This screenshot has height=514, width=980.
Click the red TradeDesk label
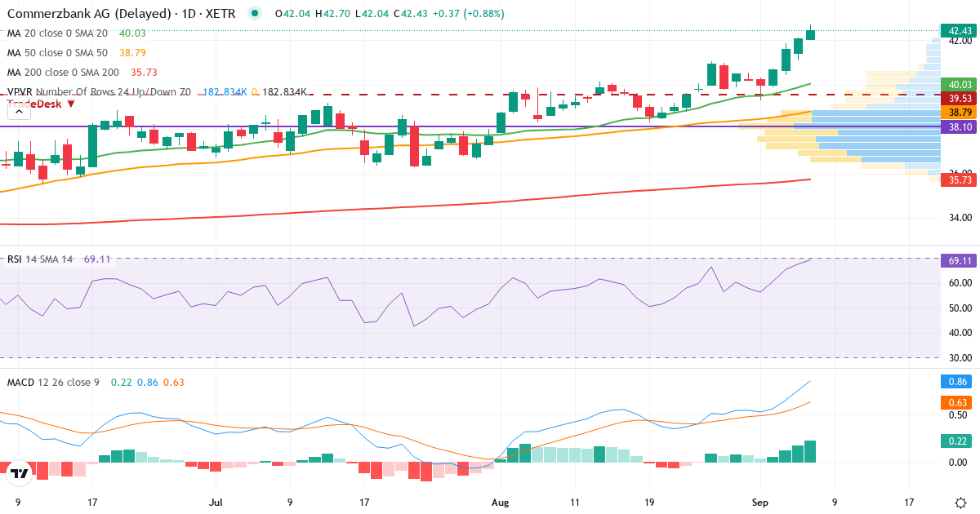41,104
